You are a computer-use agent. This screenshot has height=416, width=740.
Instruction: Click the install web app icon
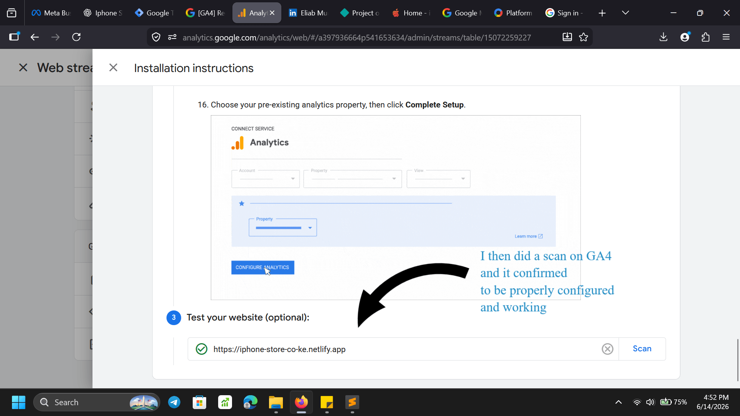point(567,37)
